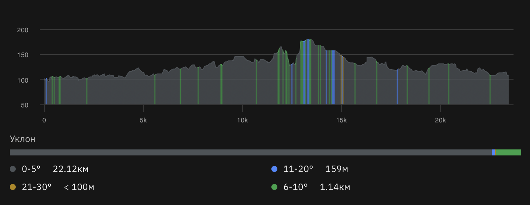The image size is (530, 205).
Task: Select the blue segment of the slope bar
Action: (494, 152)
